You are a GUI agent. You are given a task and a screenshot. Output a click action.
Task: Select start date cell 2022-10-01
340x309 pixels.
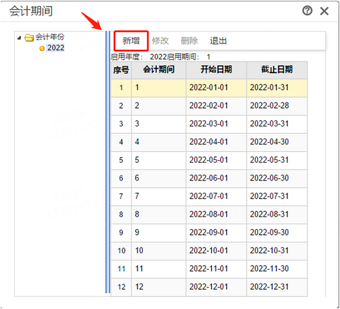[x=216, y=251]
